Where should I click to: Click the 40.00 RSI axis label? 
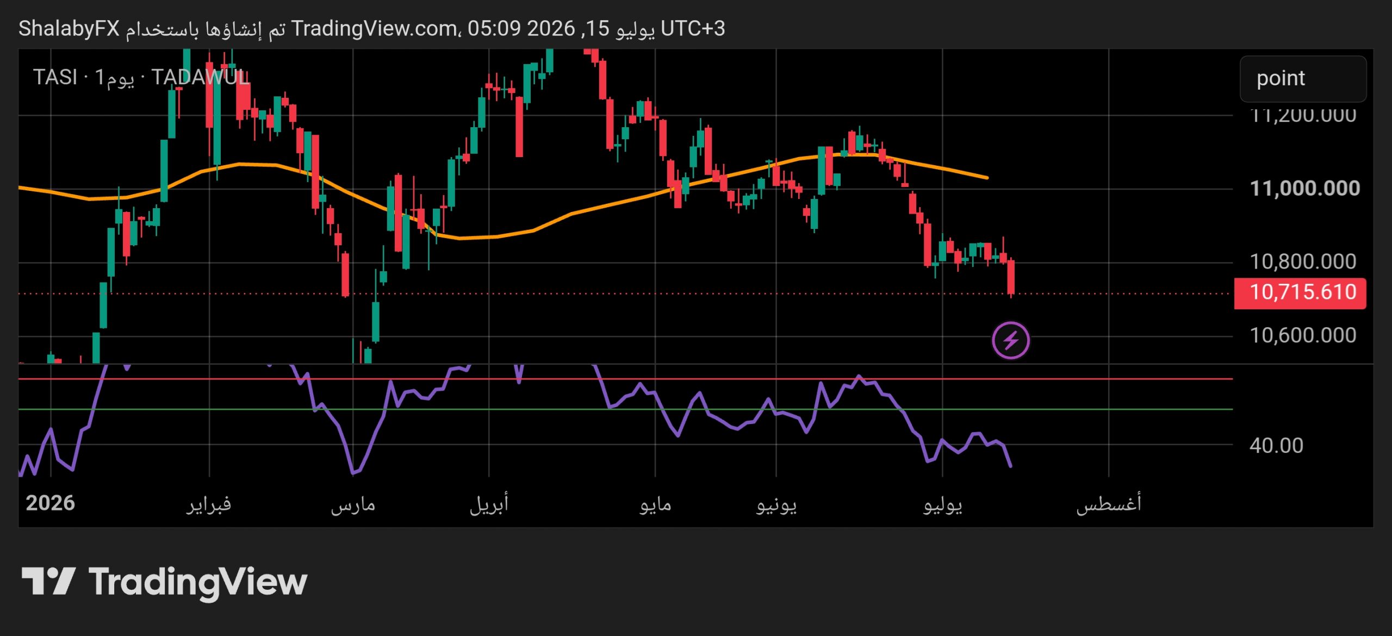pyautogui.click(x=1276, y=446)
